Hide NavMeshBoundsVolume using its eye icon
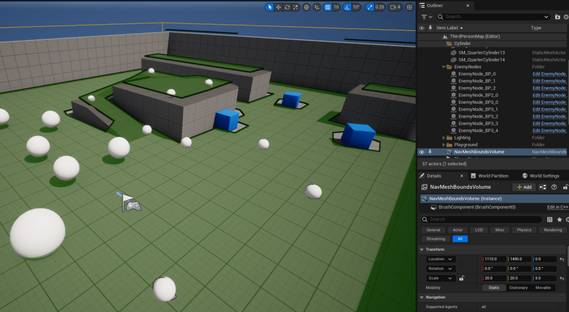The height and width of the screenshot is (312, 569). click(422, 152)
